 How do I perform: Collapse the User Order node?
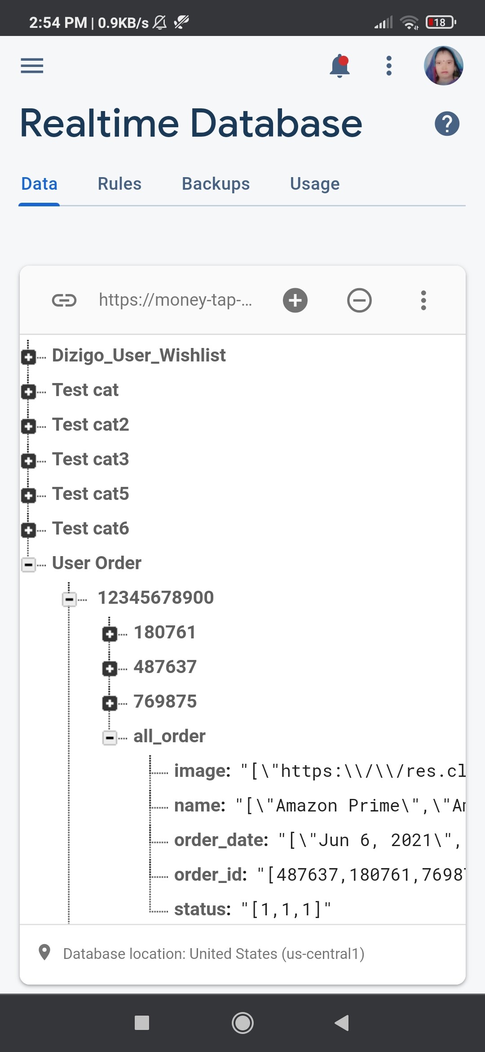point(28,565)
